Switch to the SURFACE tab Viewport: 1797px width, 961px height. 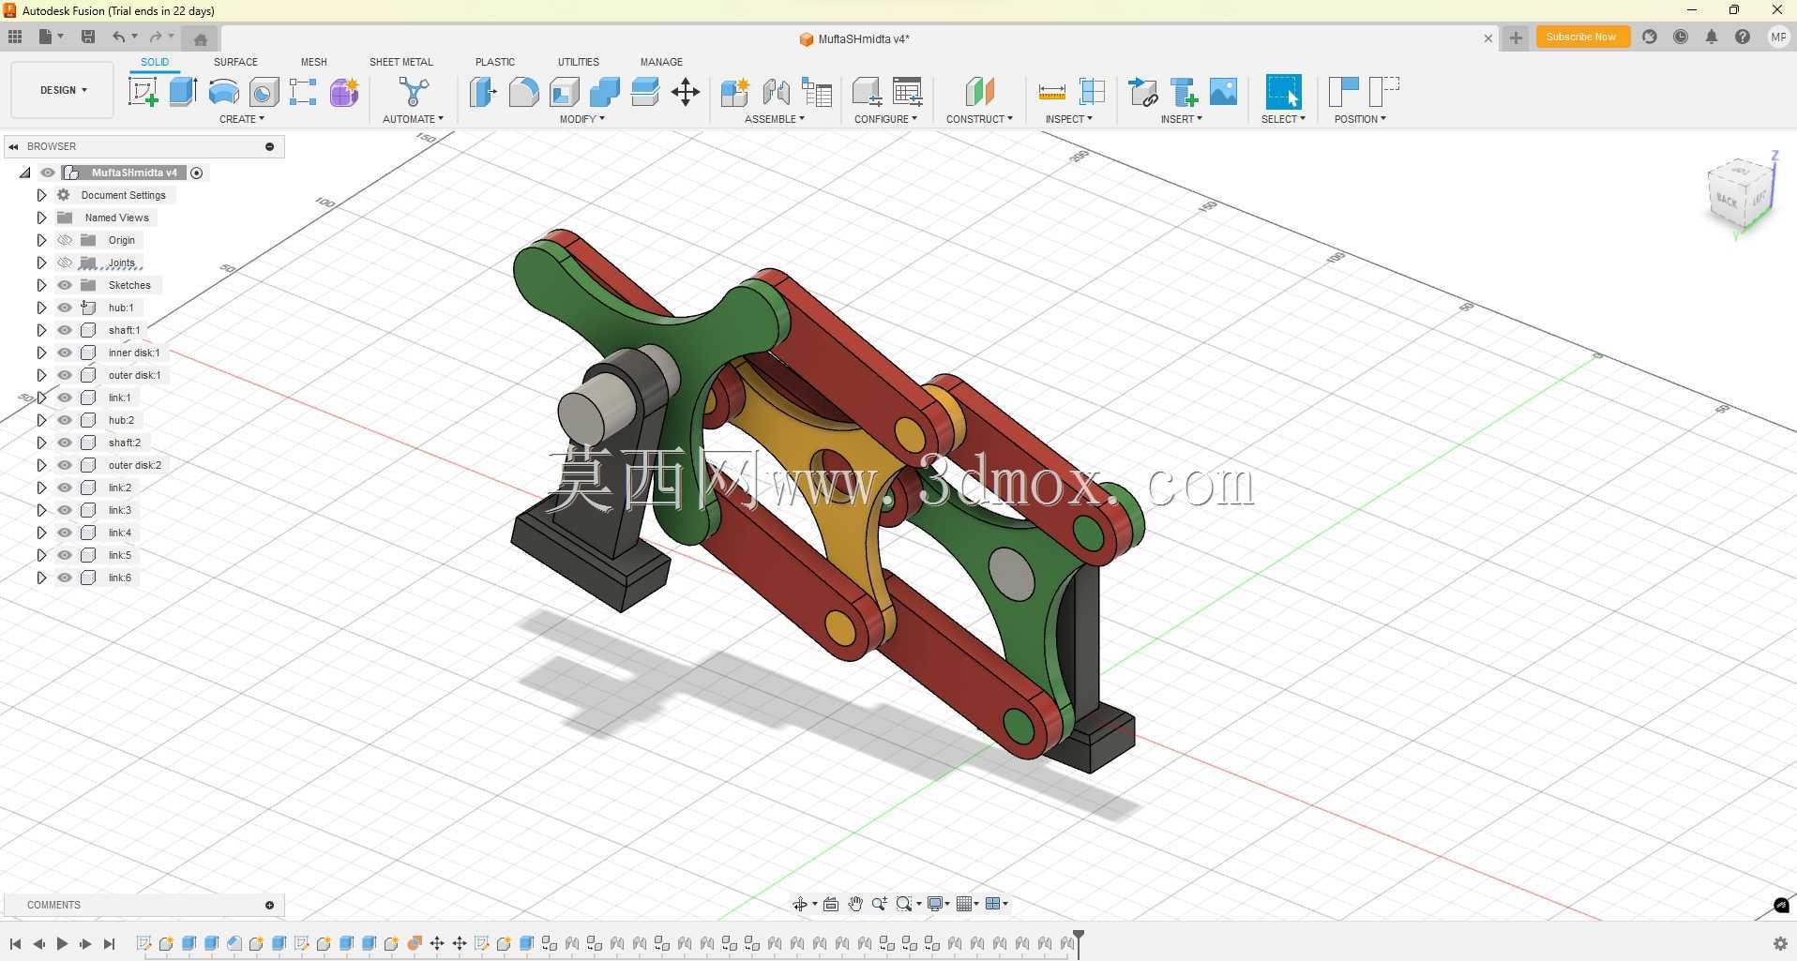(235, 62)
